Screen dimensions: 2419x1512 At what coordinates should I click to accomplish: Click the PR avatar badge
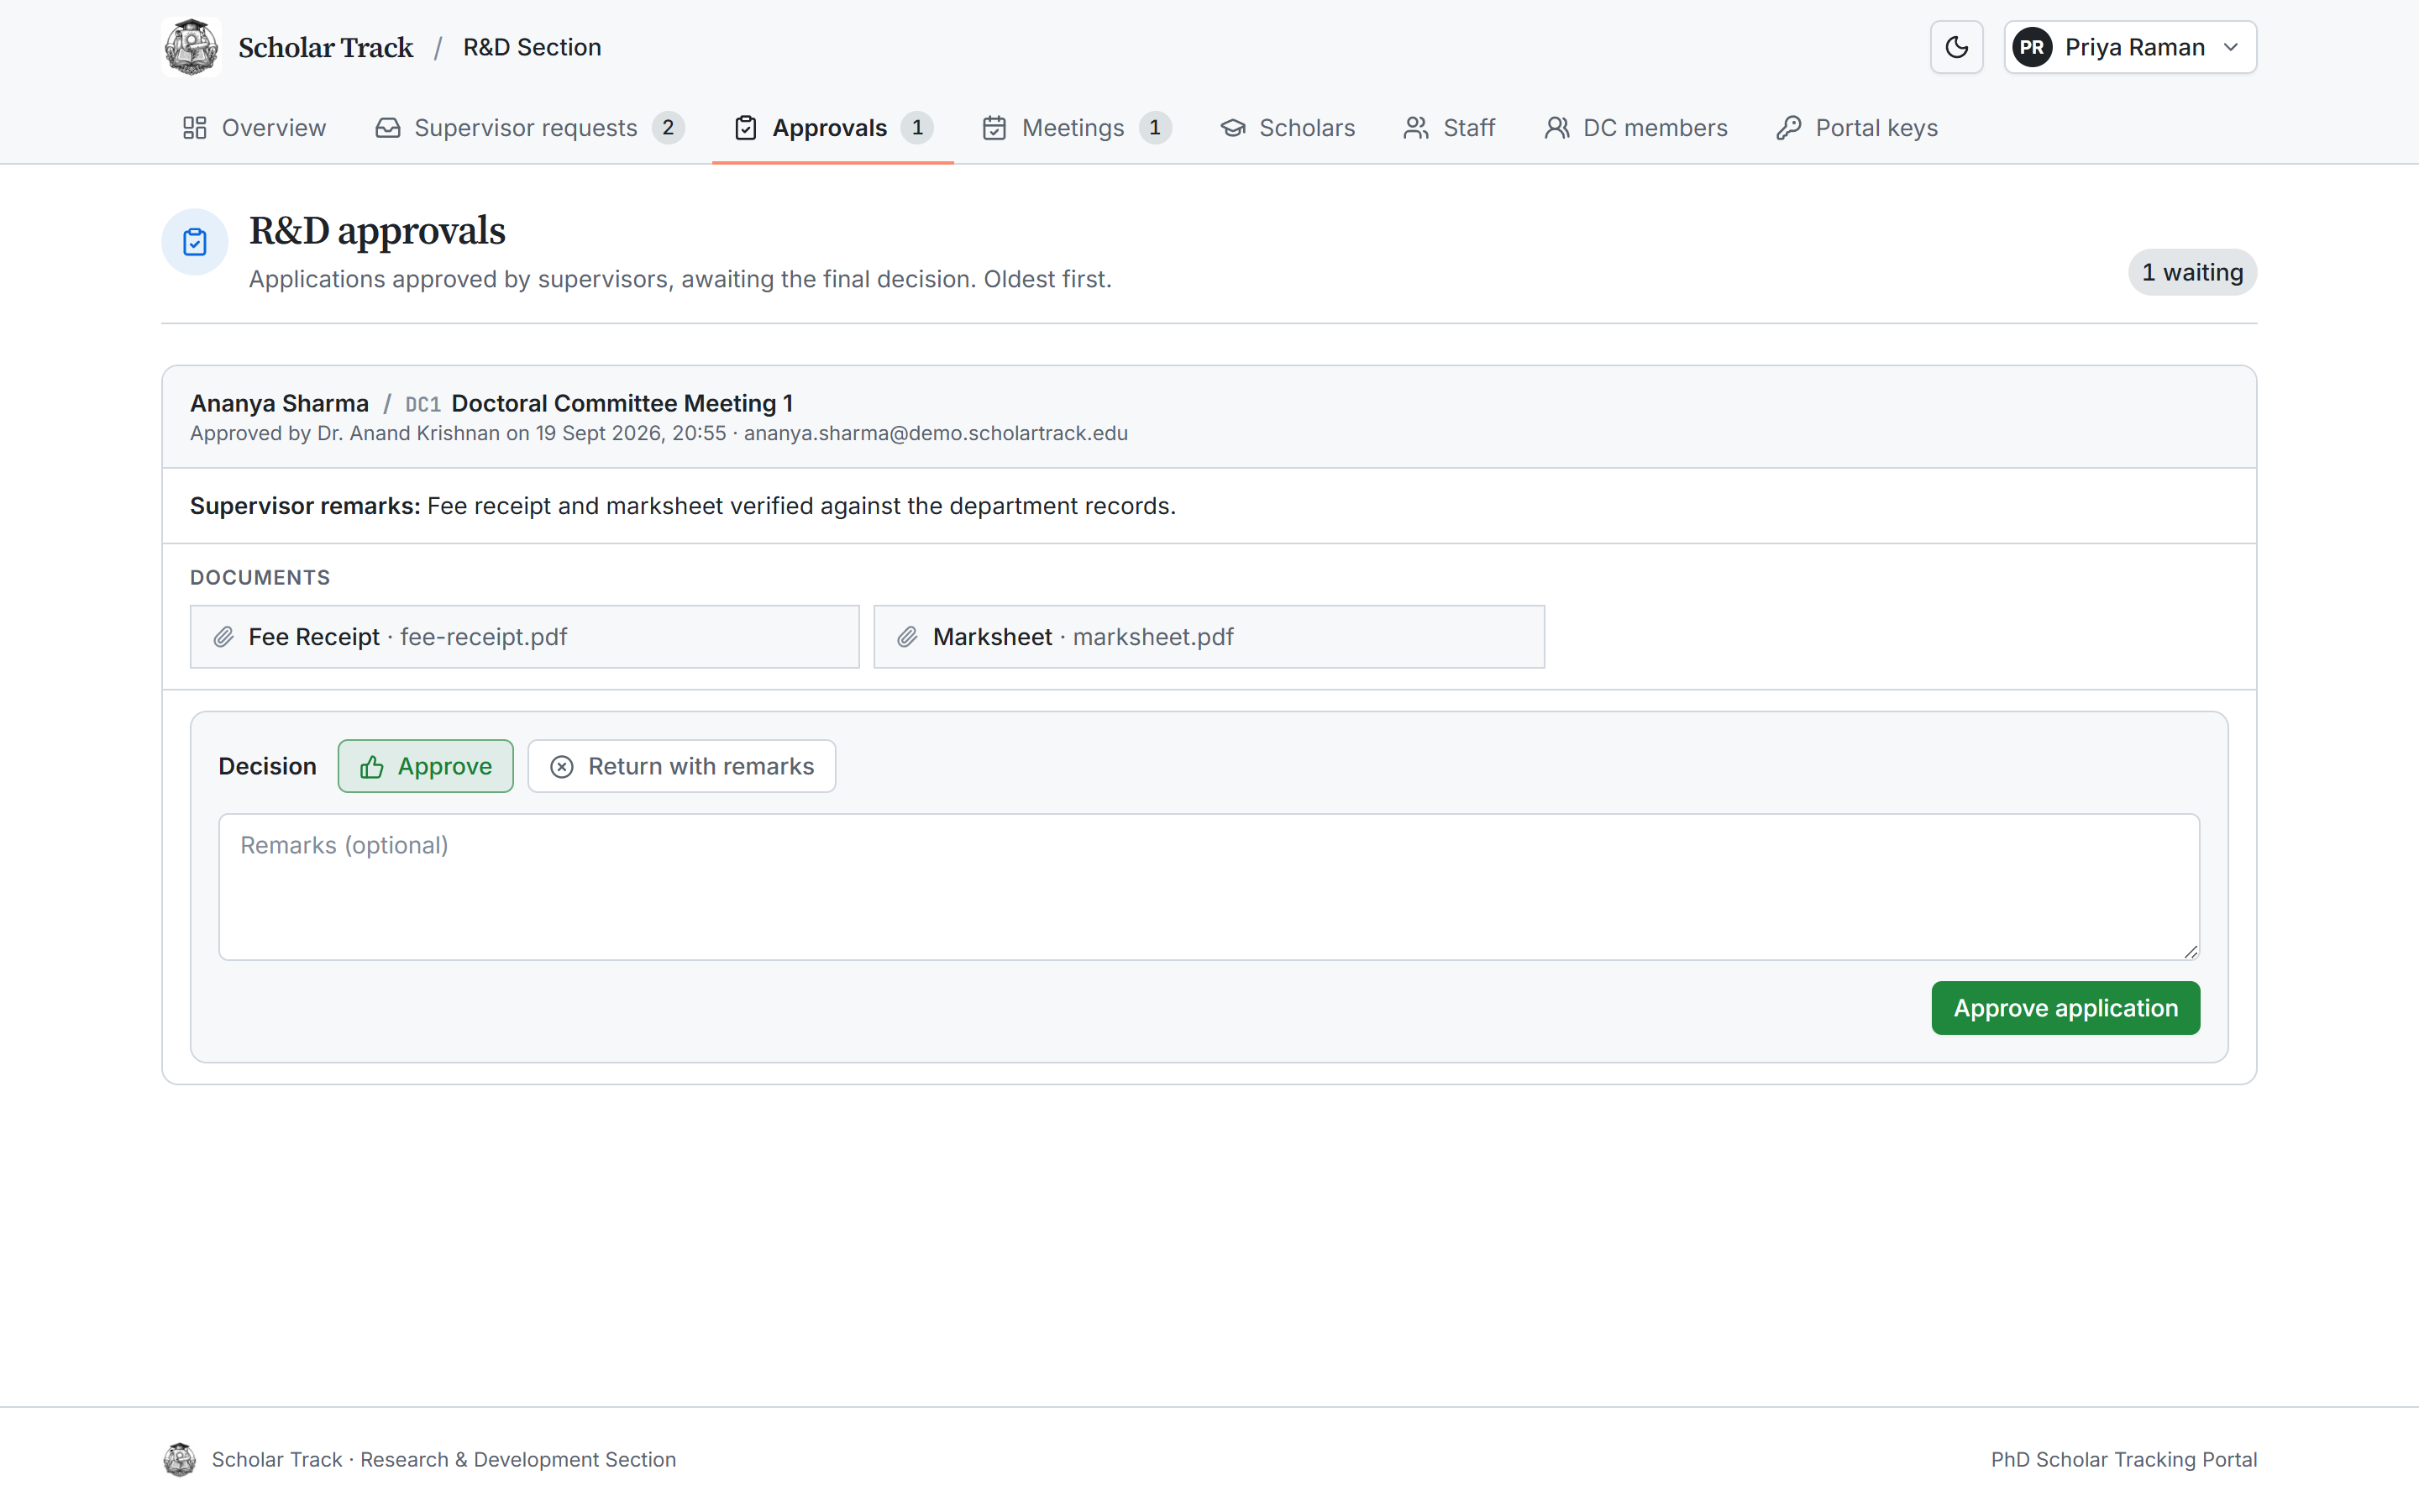pos(2032,47)
